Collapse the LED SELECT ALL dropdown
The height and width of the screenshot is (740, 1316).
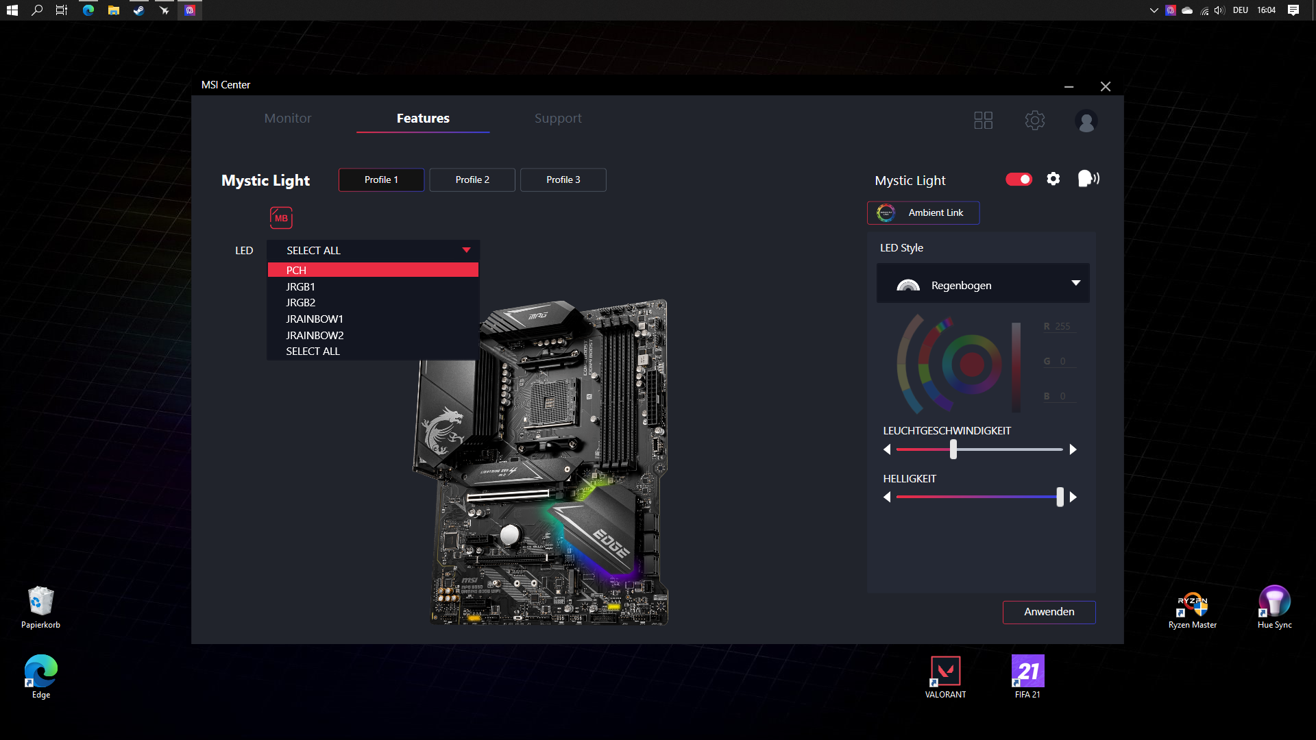(466, 250)
